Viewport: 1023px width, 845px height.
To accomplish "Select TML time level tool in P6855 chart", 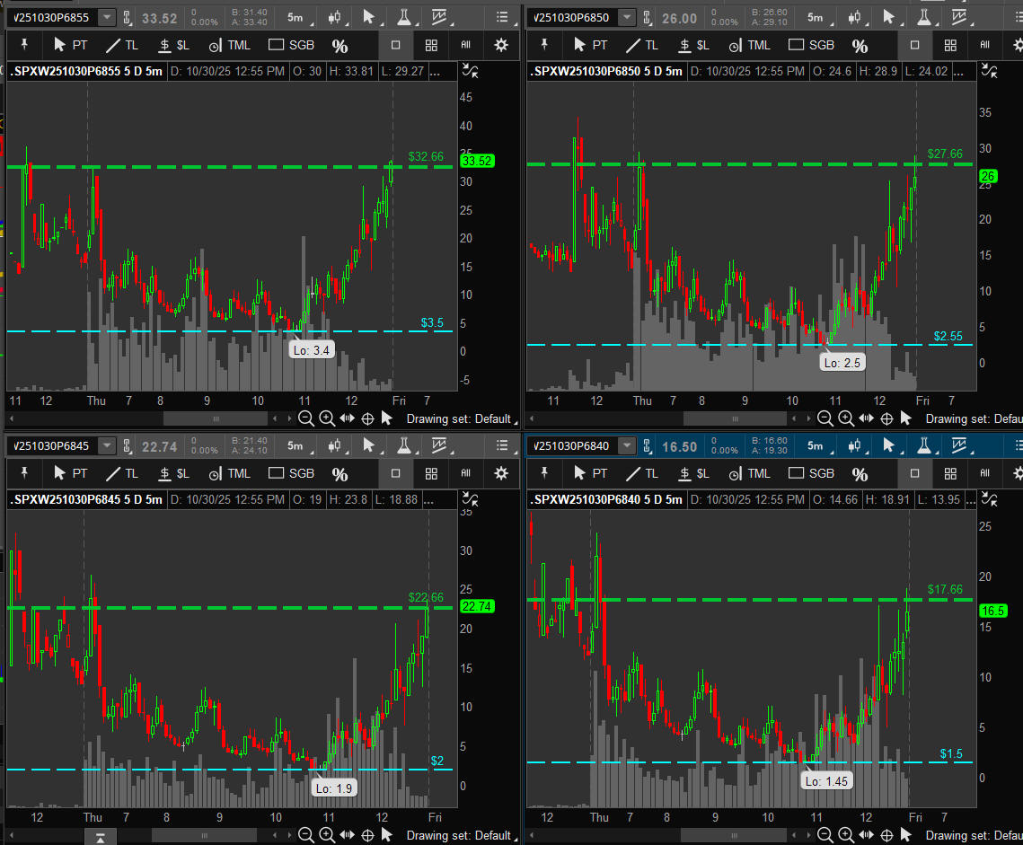I will click(229, 45).
